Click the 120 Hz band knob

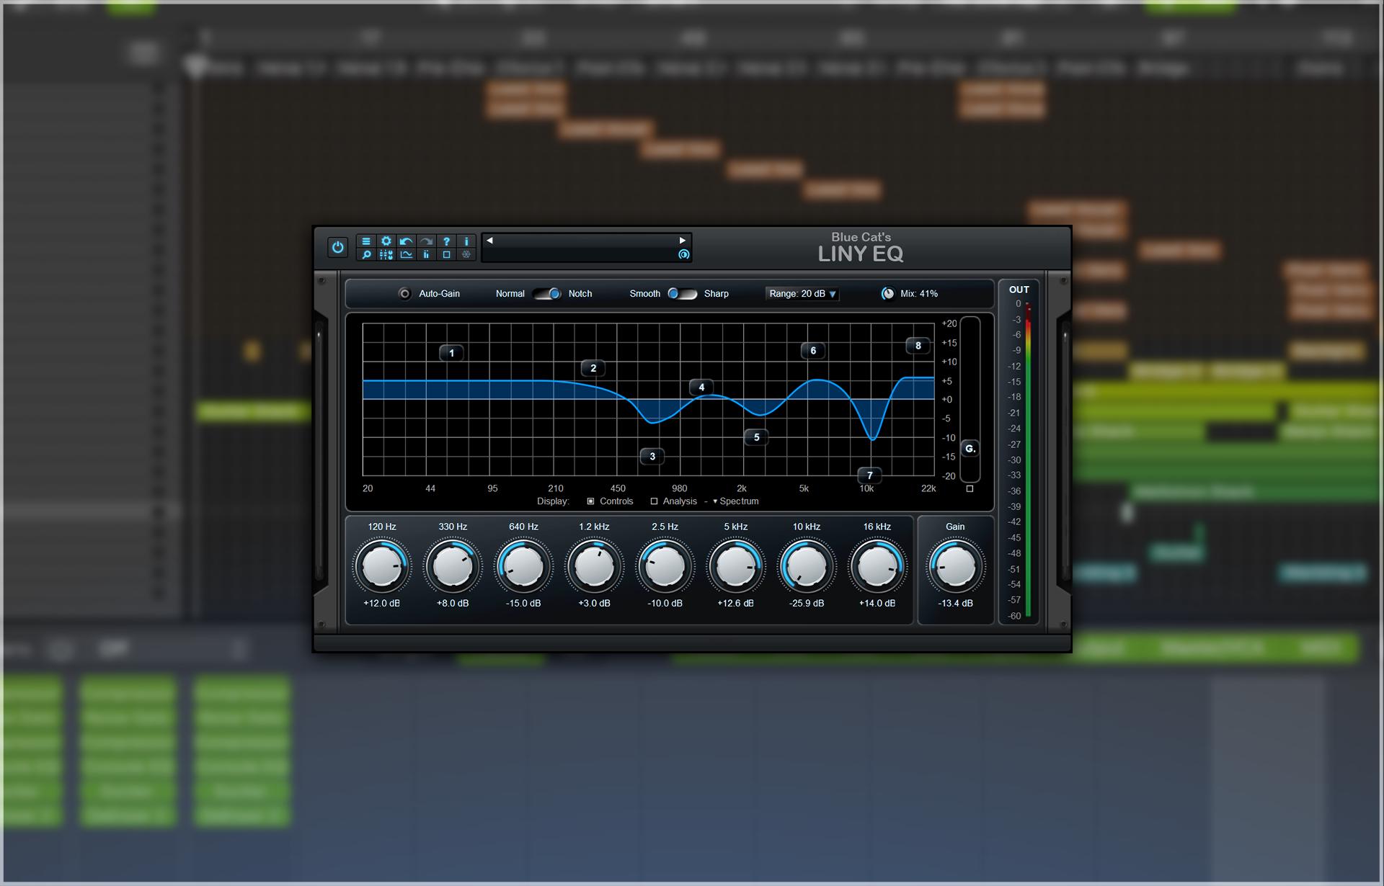[382, 566]
